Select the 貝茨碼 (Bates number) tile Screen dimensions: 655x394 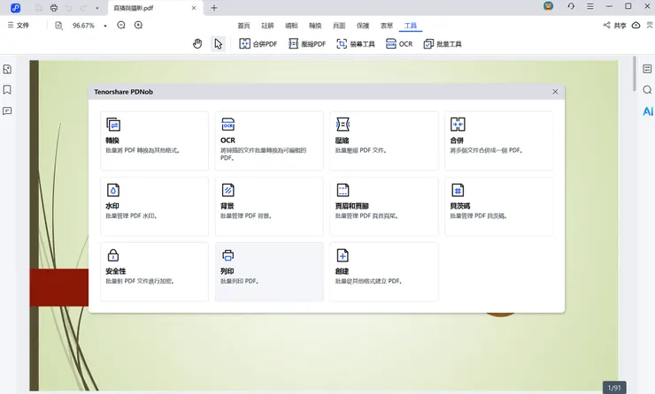coord(499,205)
